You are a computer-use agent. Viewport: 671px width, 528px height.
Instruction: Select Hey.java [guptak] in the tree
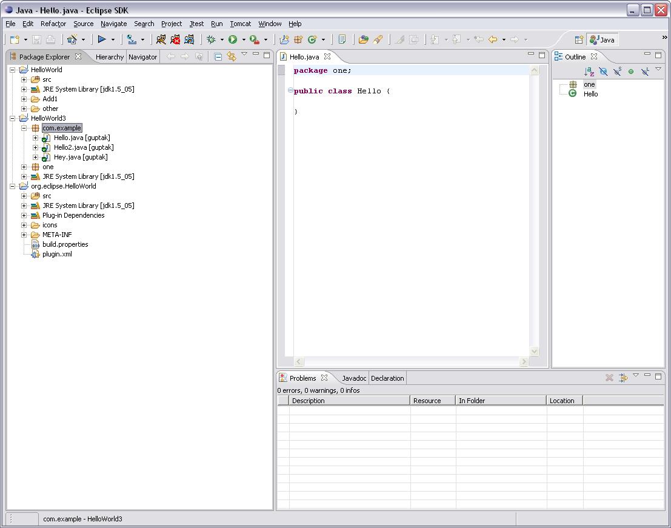pyautogui.click(x=81, y=157)
